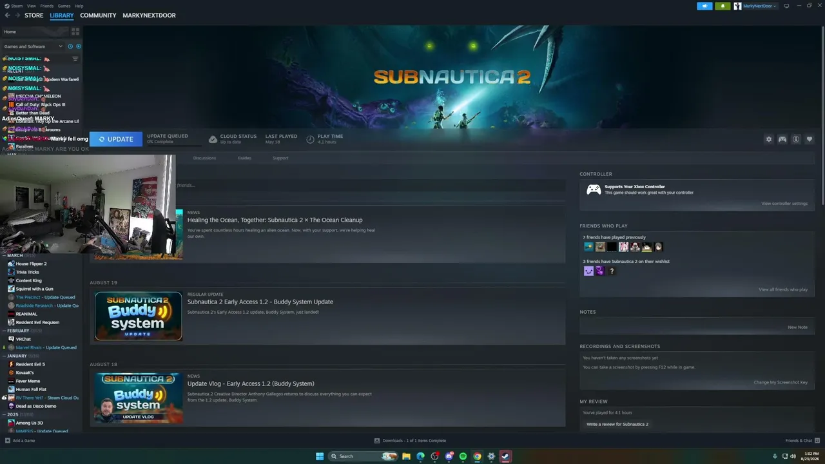Click the blue UPDATE button

pyautogui.click(x=116, y=139)
